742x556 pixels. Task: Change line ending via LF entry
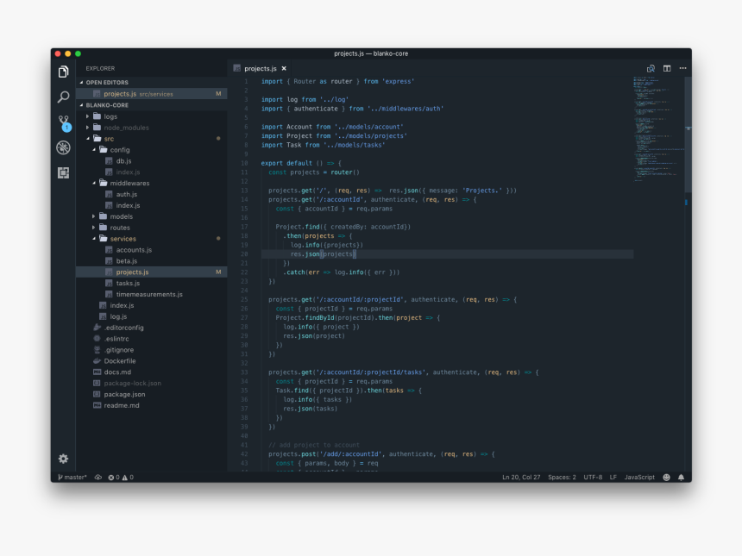coord(613,477)
